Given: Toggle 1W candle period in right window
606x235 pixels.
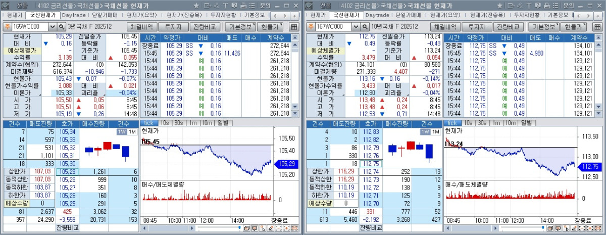Looking at the screenshot, I should 425,131.
